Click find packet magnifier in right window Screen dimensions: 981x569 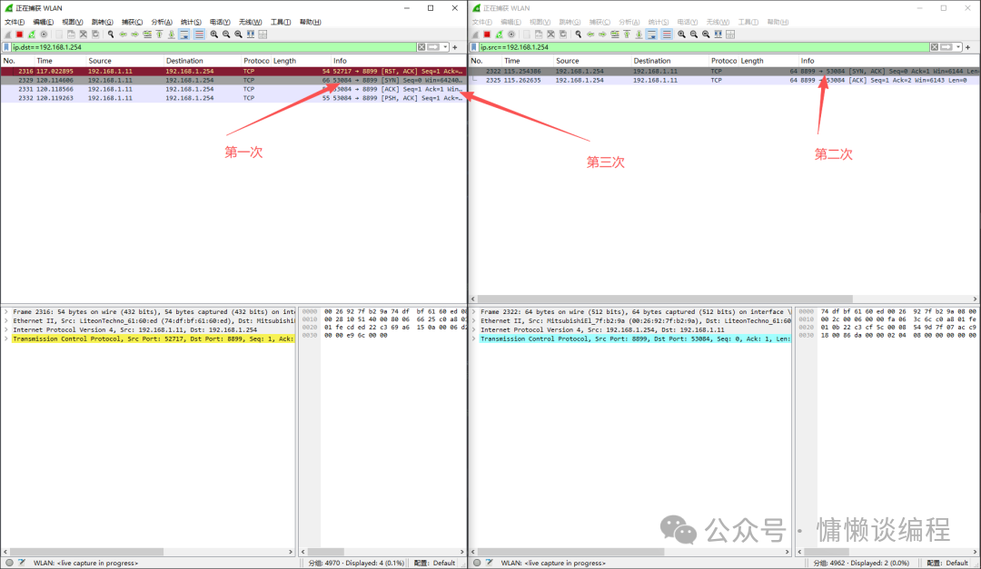[x=578, y=34]
